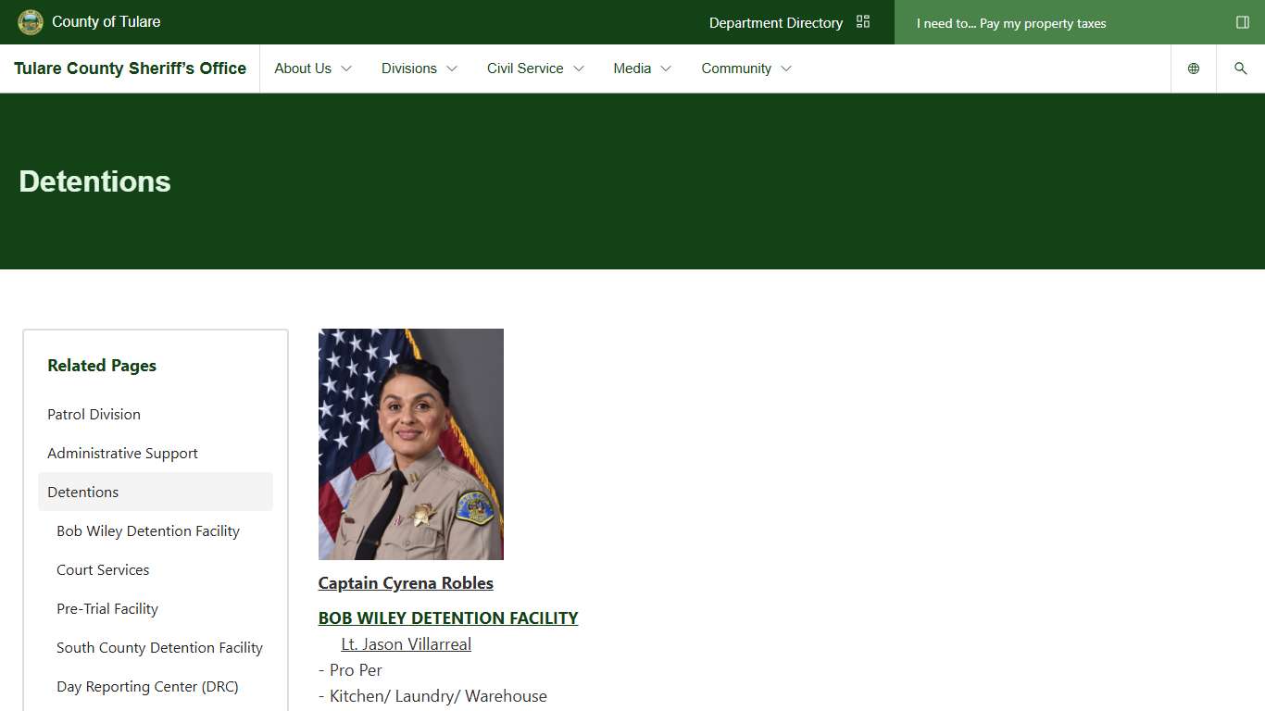Click Captain Cyrena Robles portrait photo

411,444
